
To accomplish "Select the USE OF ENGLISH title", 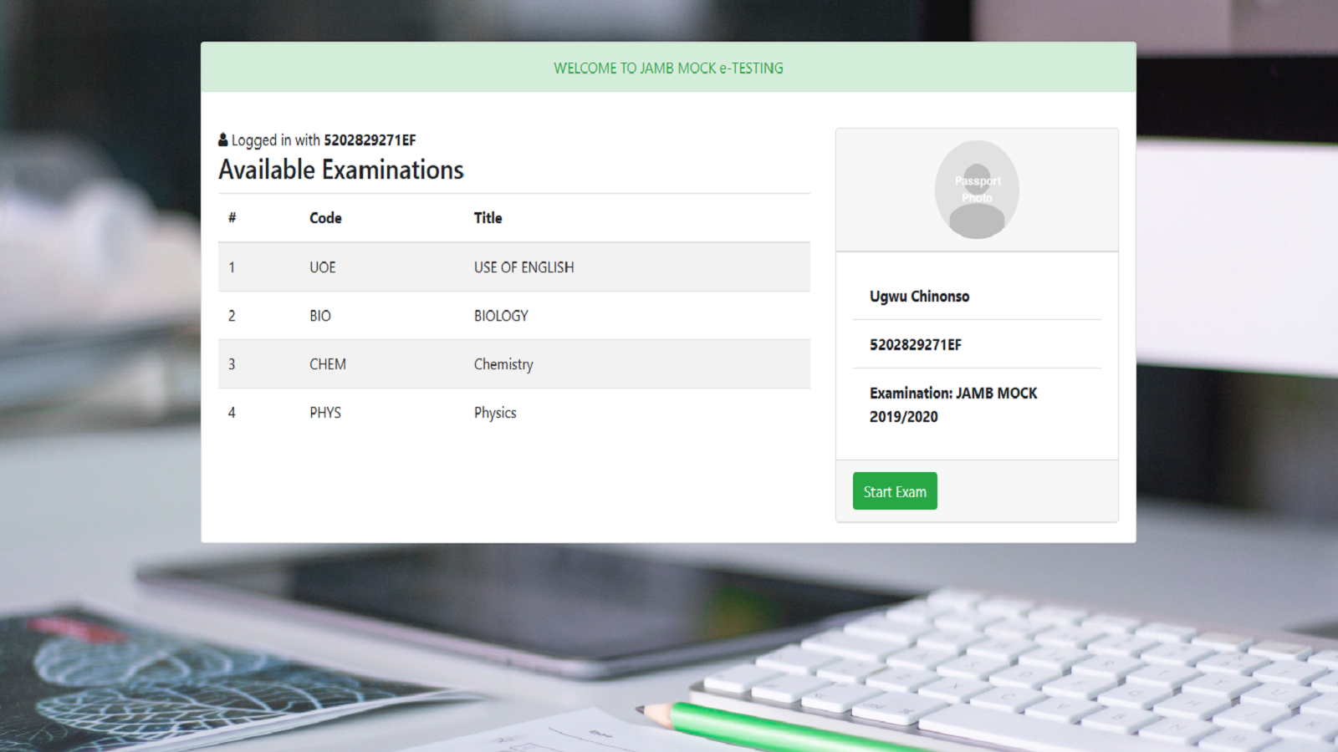I will tap(523, 267).
